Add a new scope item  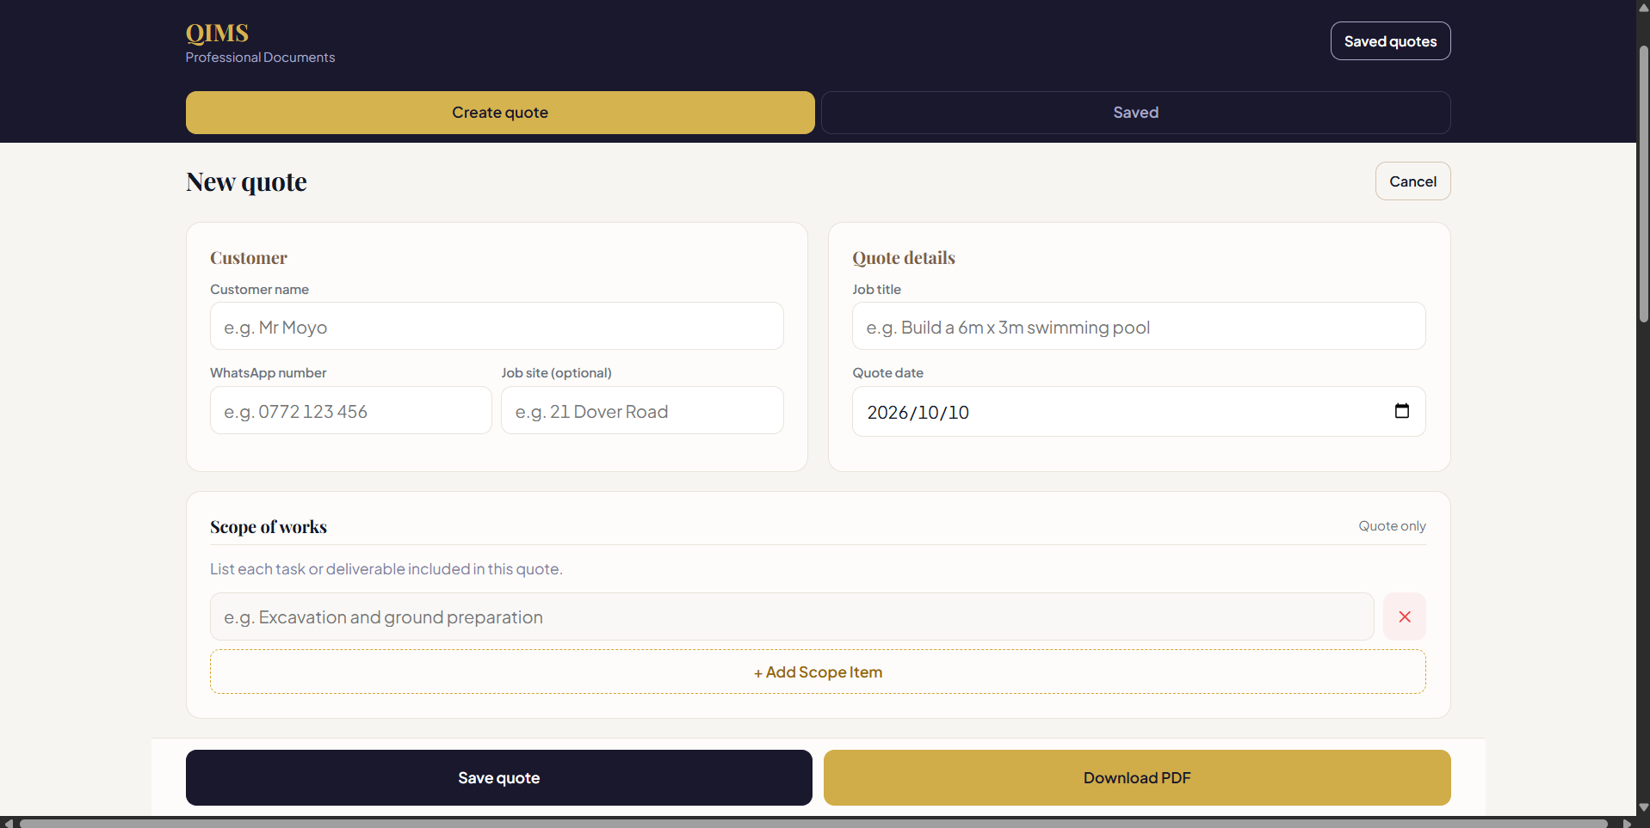click(818, 672)
